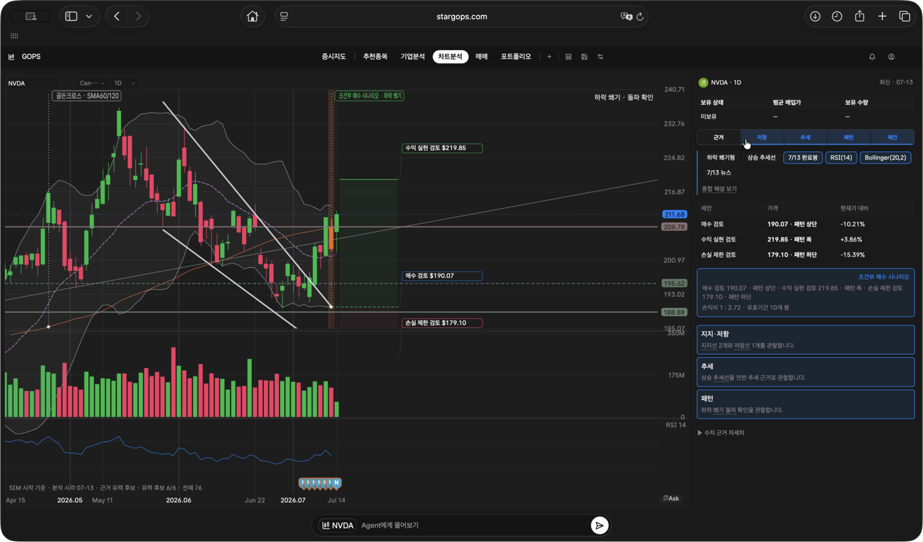
Task: Select the 추세 segment tab
Action: (x=805, y=138)
